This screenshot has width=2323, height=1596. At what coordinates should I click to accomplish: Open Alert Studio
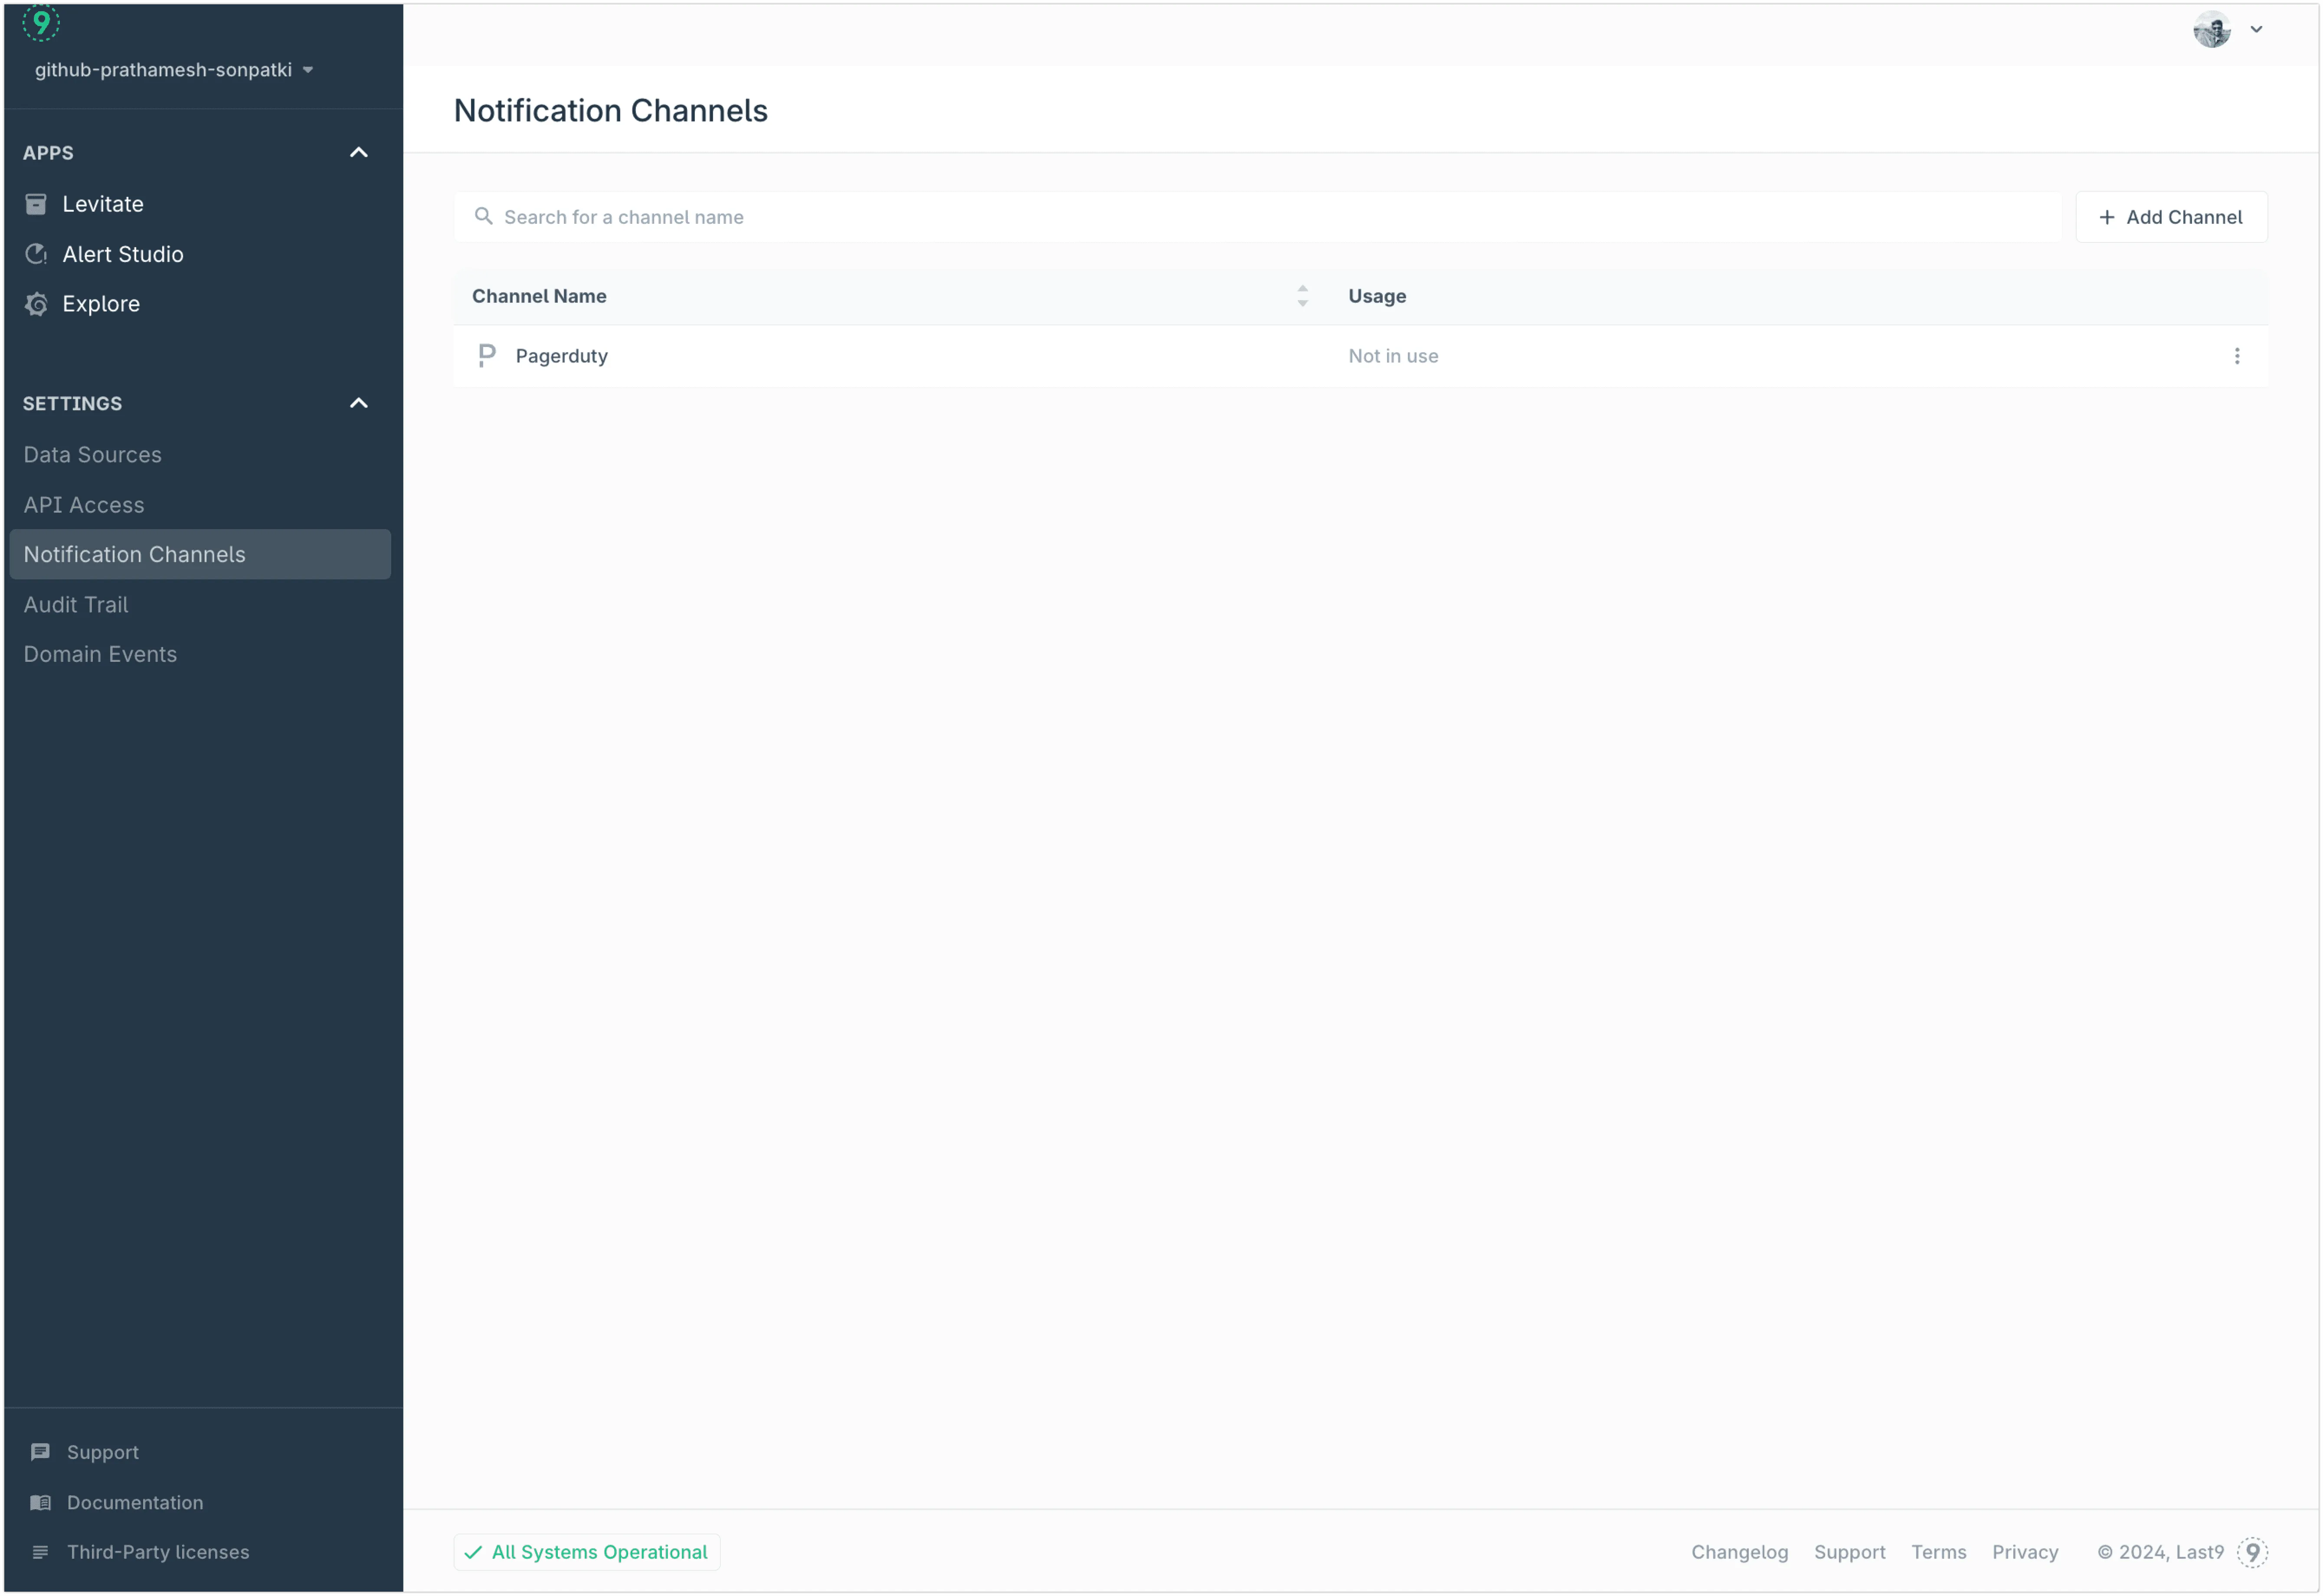point(123,254)
